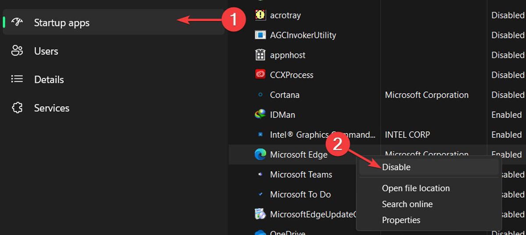The height and width of the screenshot is (235, 526).
Task: Select the MicrosoftEdgeUpdate icon
Action: click(x=260, y=214)
